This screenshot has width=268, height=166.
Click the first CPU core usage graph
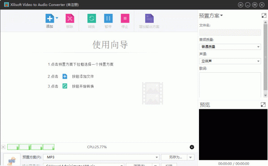(x=13, y=147)
